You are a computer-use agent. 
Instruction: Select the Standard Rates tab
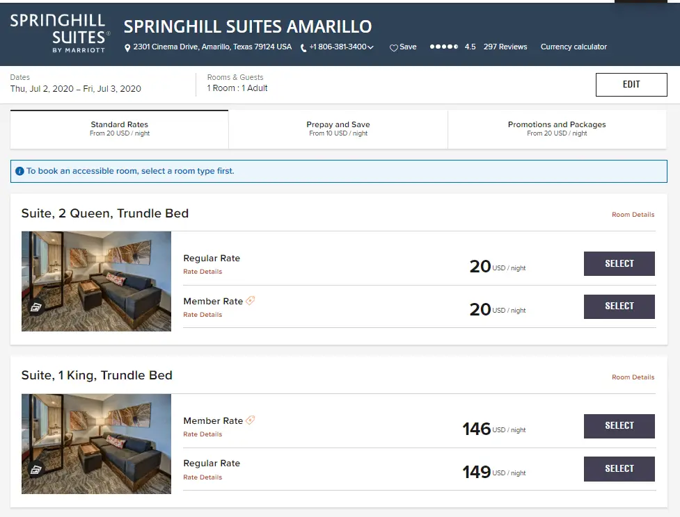pyautogui.click(x=120, y=129)
